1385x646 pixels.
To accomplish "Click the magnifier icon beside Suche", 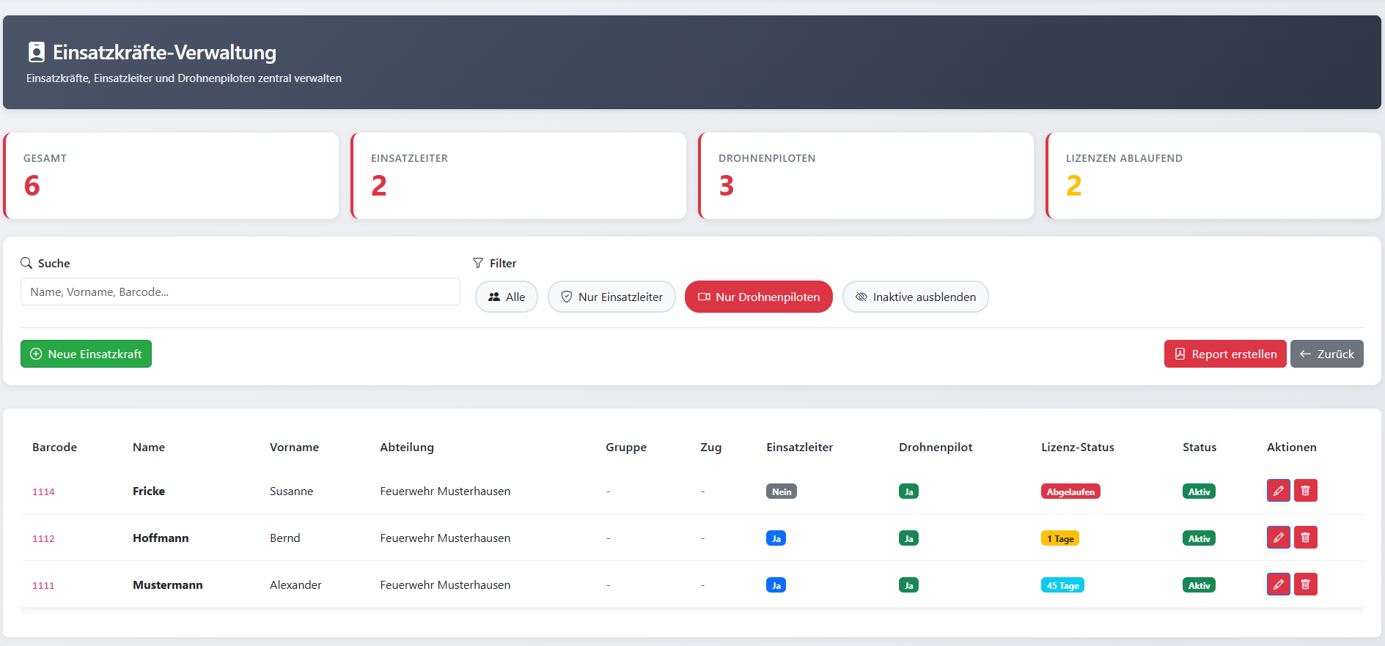I will click(26, 263).
